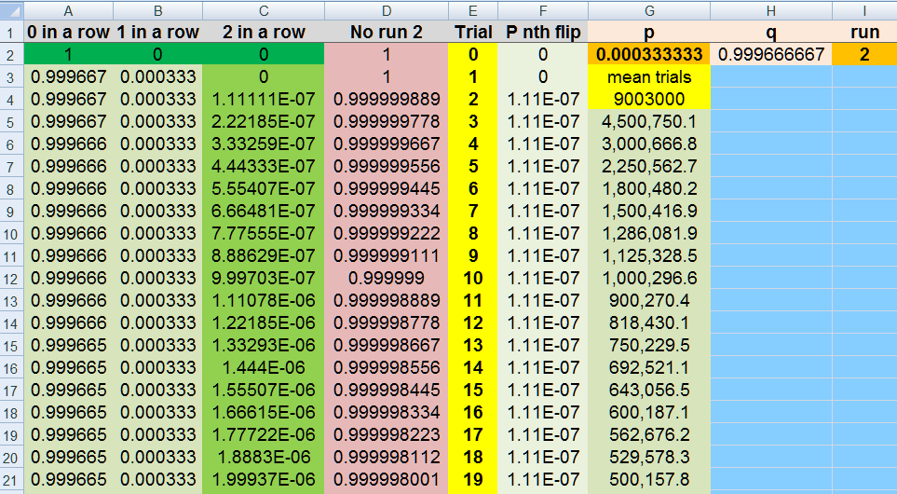Select the cell with 1.444E-06
Screen dimensions: 897x494
(264, 367)
